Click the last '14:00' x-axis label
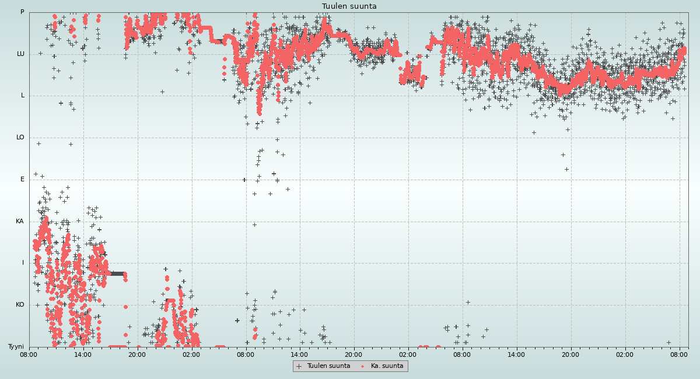The image size is (700, 379). point(516,354)
